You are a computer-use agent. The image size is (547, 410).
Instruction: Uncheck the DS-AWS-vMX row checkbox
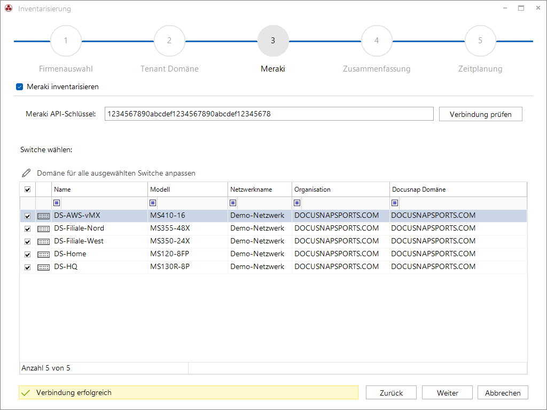28,216
